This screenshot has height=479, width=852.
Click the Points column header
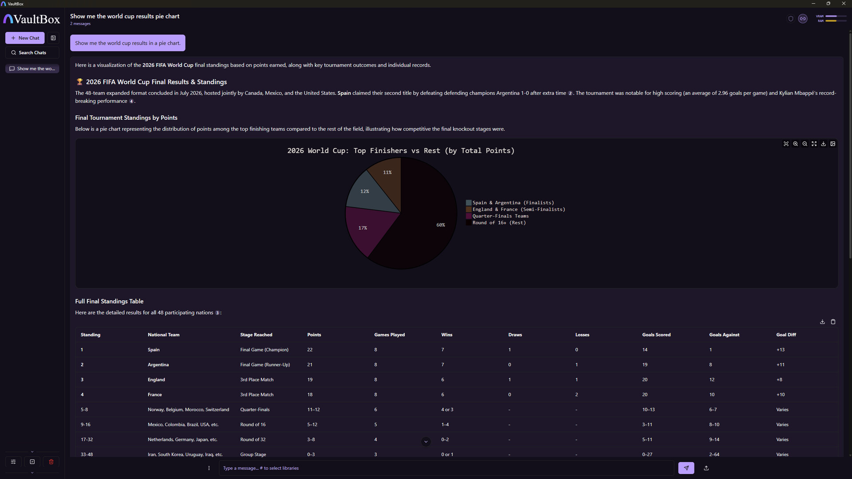314,335
